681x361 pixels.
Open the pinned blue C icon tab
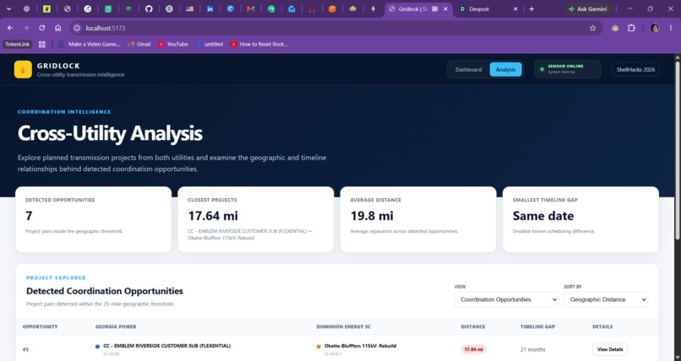(x=230, y=8)
